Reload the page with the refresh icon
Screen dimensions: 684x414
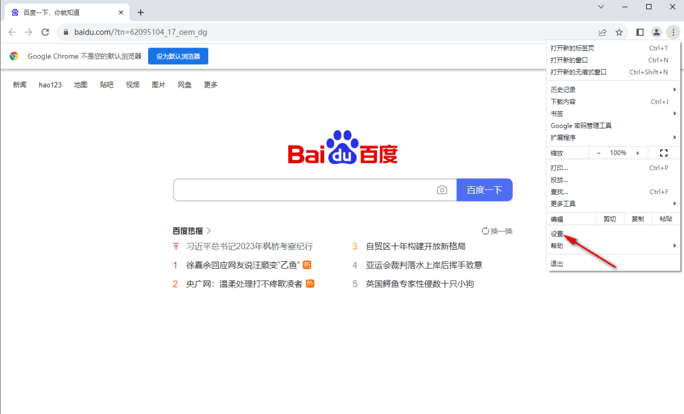pyautogui.click(x=45, y=32)
